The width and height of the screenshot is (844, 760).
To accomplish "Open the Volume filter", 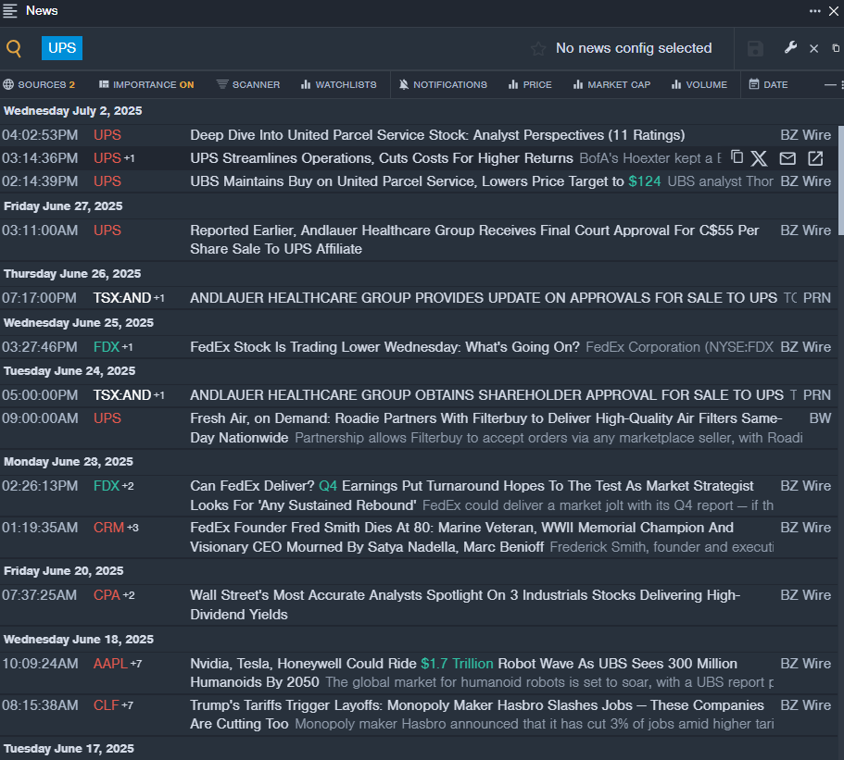I will [x=699, y=84].
